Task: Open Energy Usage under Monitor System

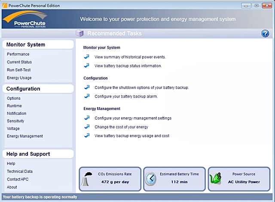Action: 19,78
